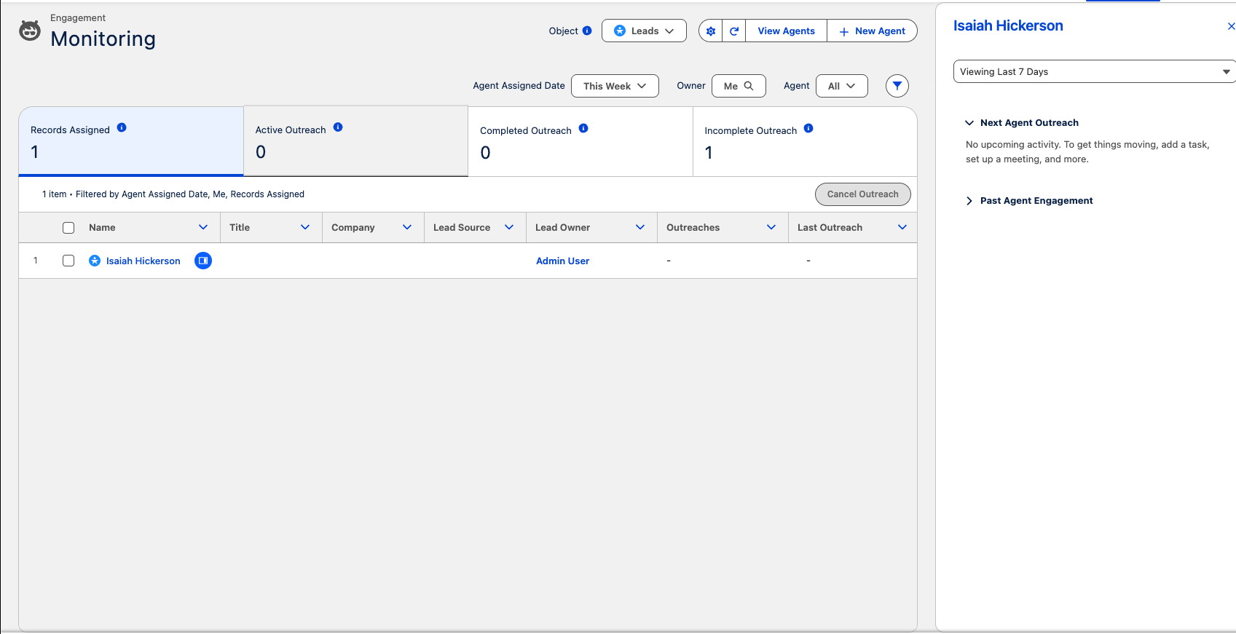Image resolution: width=1236 pixels, height=634 pixels.
Task: Show Records Assigned info tooltip icon
Action: (x=122, y=127)
